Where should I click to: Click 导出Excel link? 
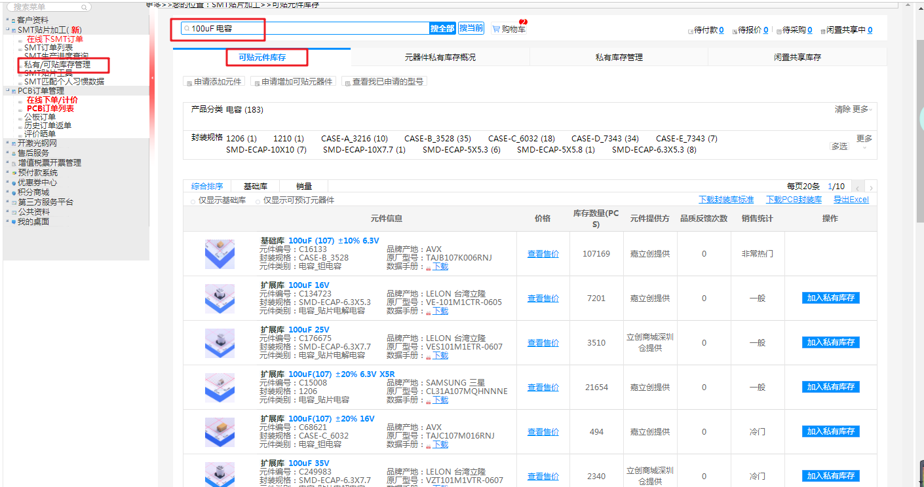[x=851, y=200]
